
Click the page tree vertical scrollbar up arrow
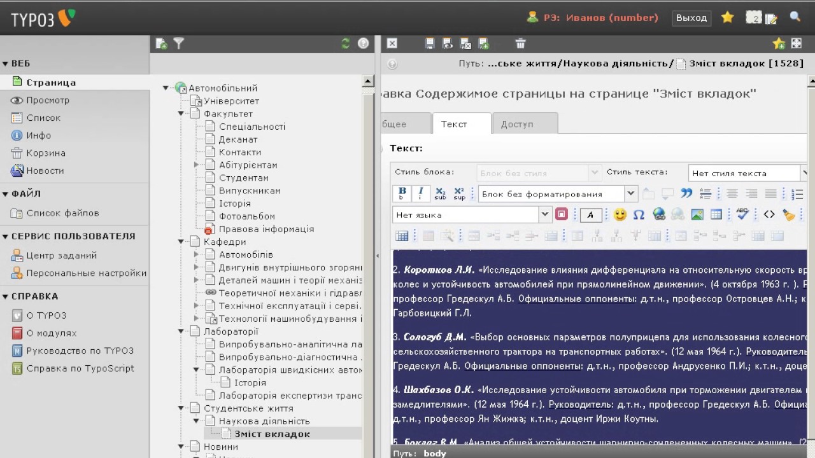367,81
